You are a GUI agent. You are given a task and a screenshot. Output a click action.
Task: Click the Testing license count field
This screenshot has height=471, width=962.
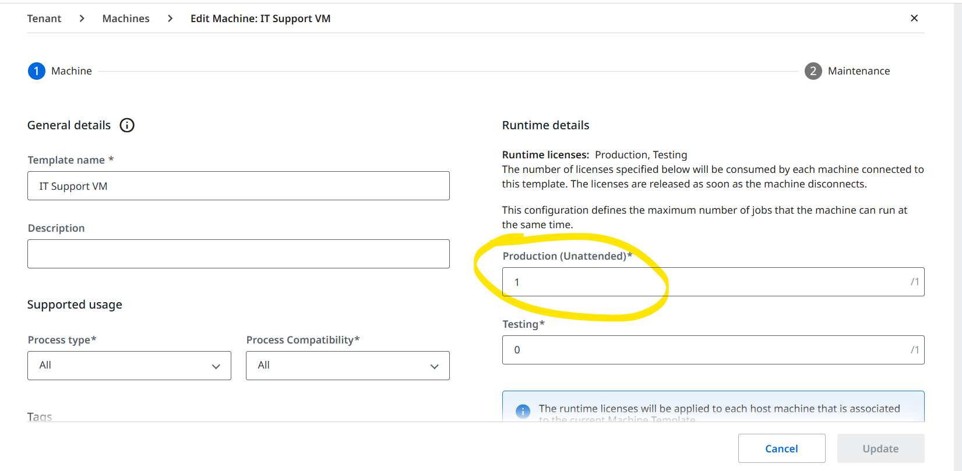click(x=705, y=350)
